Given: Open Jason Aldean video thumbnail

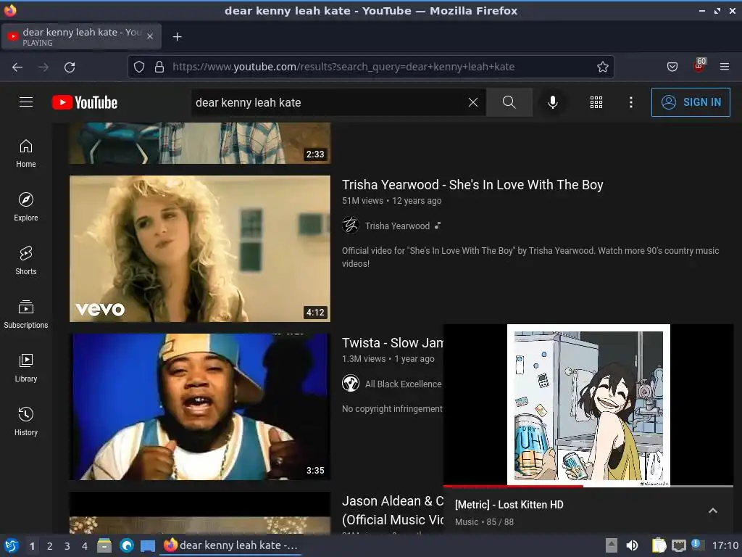Looking at the screenshot, I should tap(200, 513).
